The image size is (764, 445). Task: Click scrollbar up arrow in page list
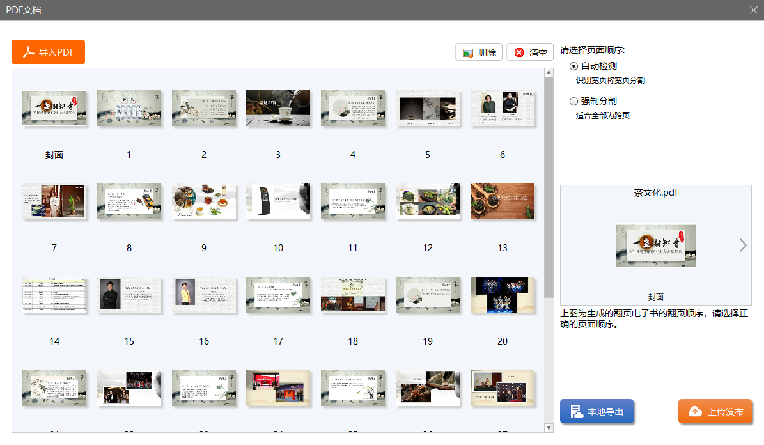click(549, 73)
